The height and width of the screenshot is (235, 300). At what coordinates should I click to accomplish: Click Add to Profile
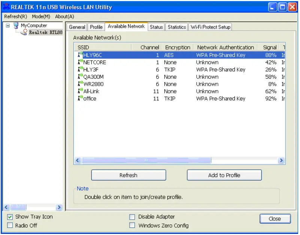coord(224,175)
